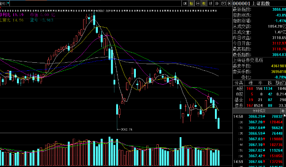Click the plus-in-box toolbar icon

(x=198, y=3)
